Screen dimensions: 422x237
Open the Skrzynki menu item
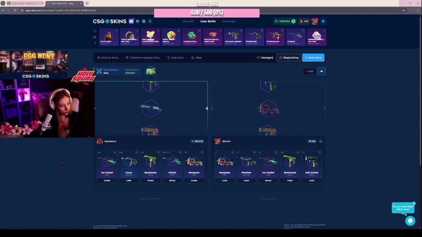pyautogui.click(x=188, y=21)
